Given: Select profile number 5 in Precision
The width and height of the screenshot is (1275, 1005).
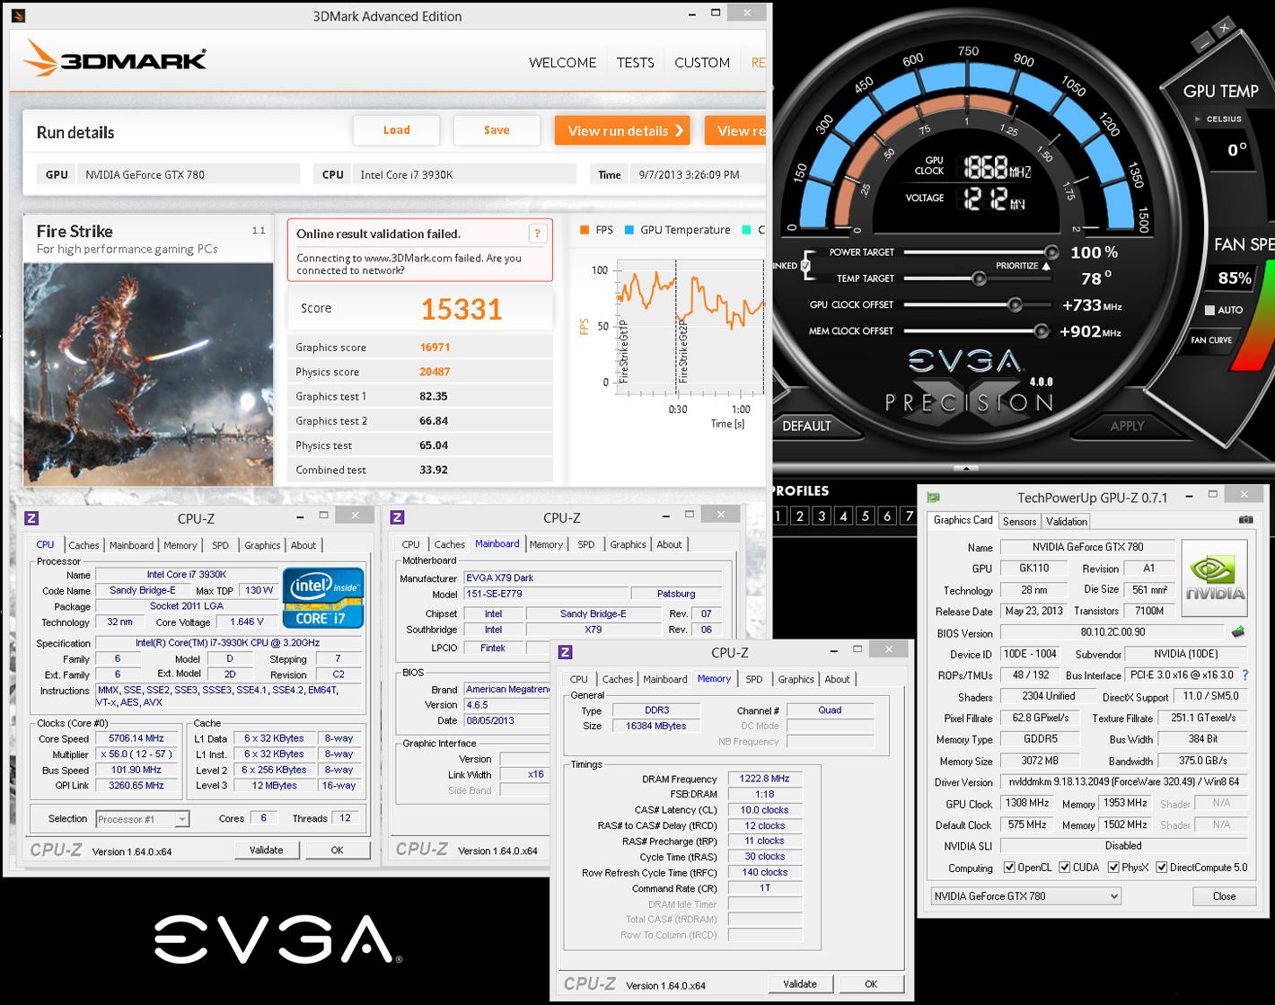Looking at the screenshot, I should point(865,516).
